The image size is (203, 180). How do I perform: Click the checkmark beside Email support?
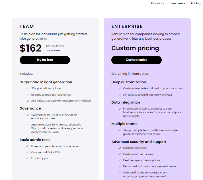(x=28, y=158)
